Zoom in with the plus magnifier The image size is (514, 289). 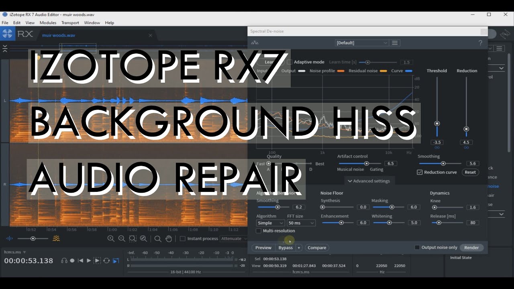coord(111,238)
